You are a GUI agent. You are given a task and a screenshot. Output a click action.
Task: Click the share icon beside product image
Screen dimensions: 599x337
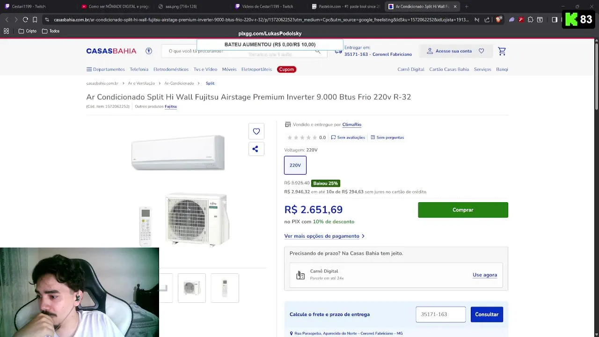(x=256, y=149)
